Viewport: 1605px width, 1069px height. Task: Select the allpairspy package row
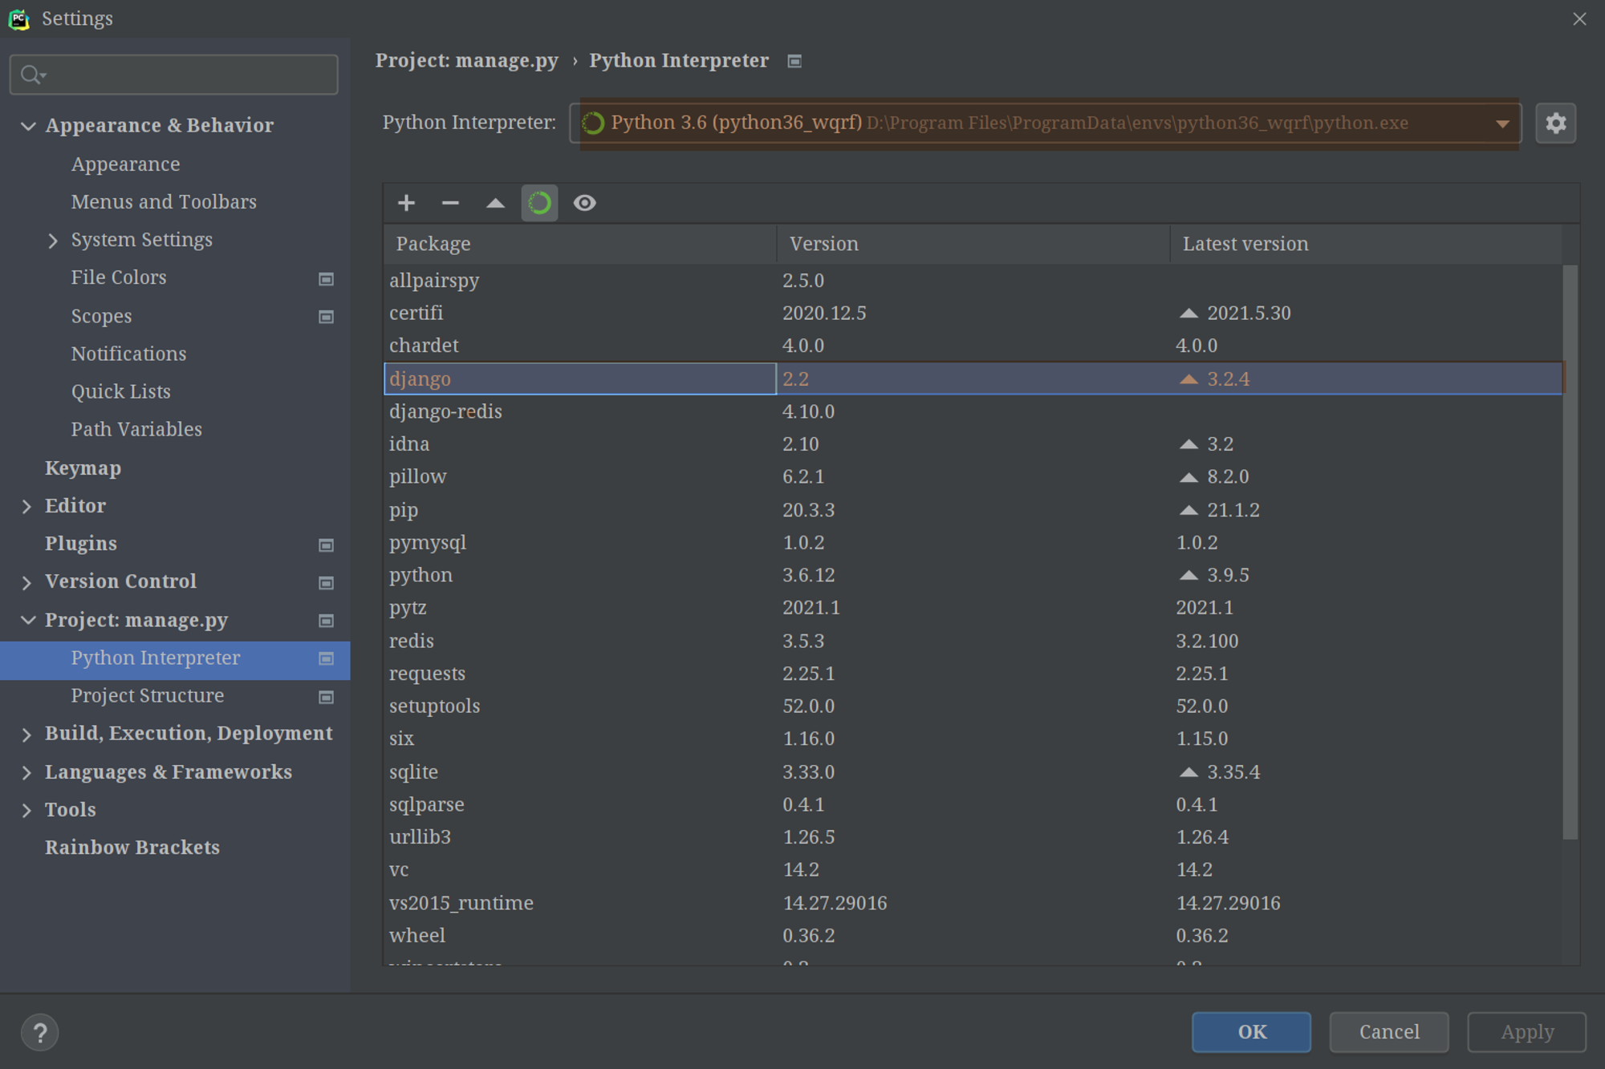coord(973,281)
